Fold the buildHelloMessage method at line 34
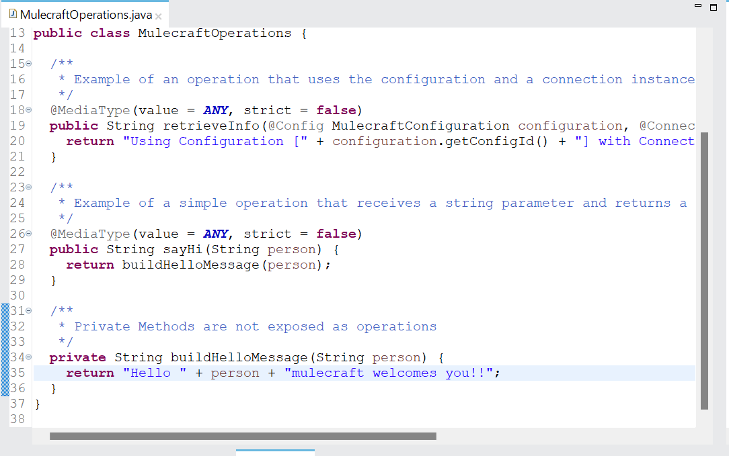Viewport: 729px width, 456px height. pos(28,358)
